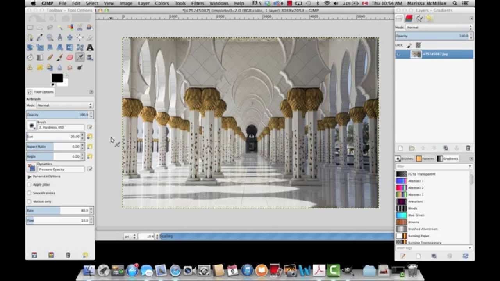Select the Fuzzy Select wand tool
Image resolution: width=500 pixels, height=281 pixels.
coord(60,27)
